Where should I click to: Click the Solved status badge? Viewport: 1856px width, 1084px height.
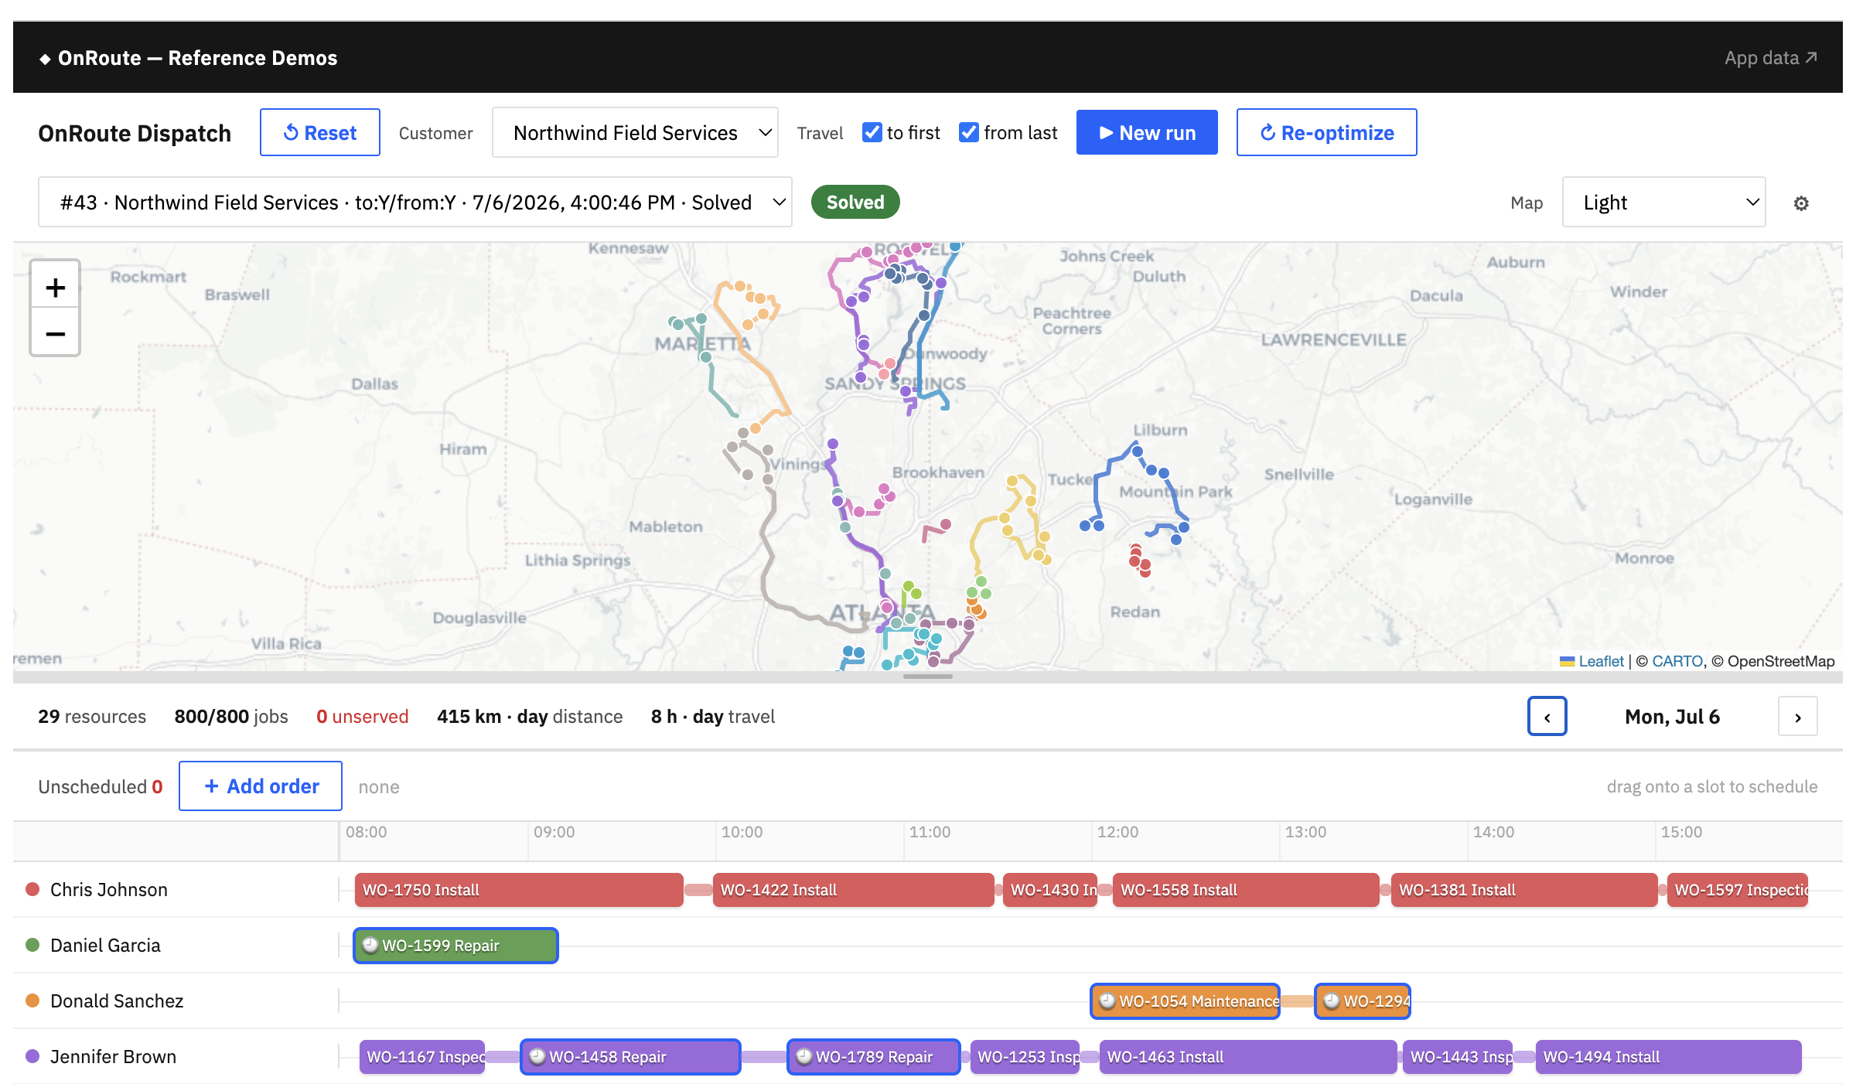[x=855, y=202]
